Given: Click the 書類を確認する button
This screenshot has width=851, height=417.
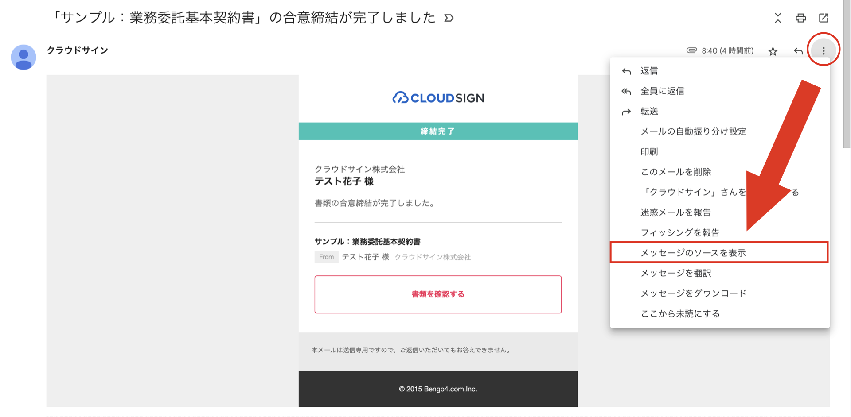Looking at the screenshot, I should pyautogui.click(x=438, y=294).
